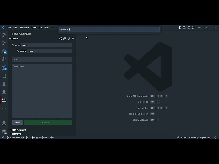Viewport: 219px width, 164px height.
Task: Click the Cancel button
Action: click(17, 122)
